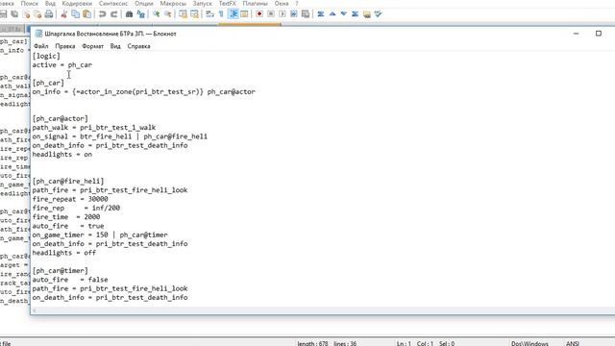The image size is (615, 346).
Task: Start macro recording with red dot icon
Action: pos(259,14)
